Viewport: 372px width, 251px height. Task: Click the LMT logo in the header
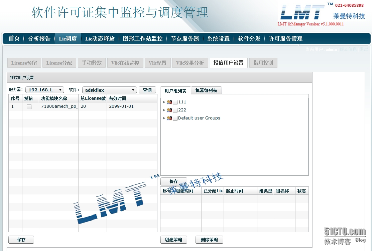coord(302,12)
